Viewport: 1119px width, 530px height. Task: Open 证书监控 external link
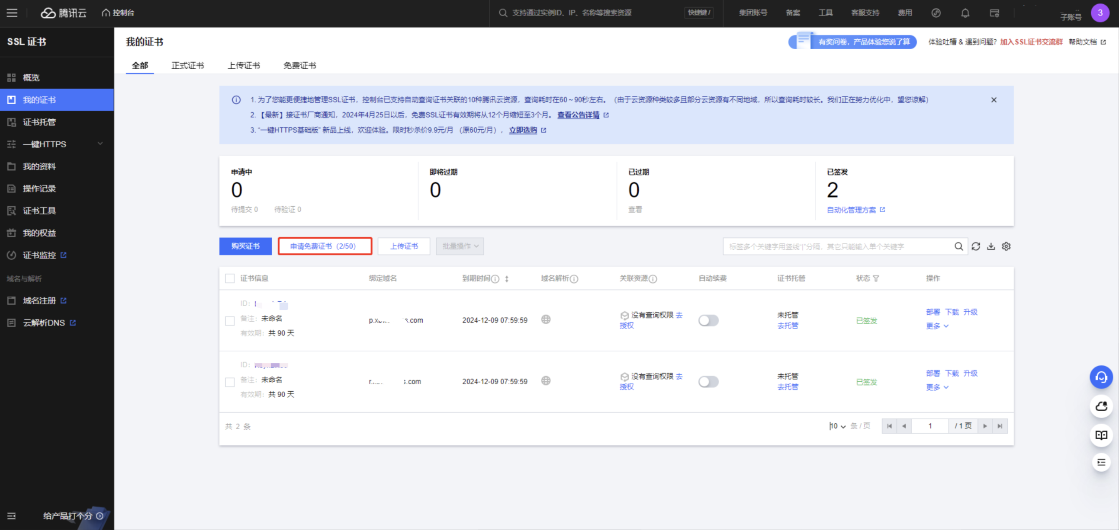click(57, 255)
